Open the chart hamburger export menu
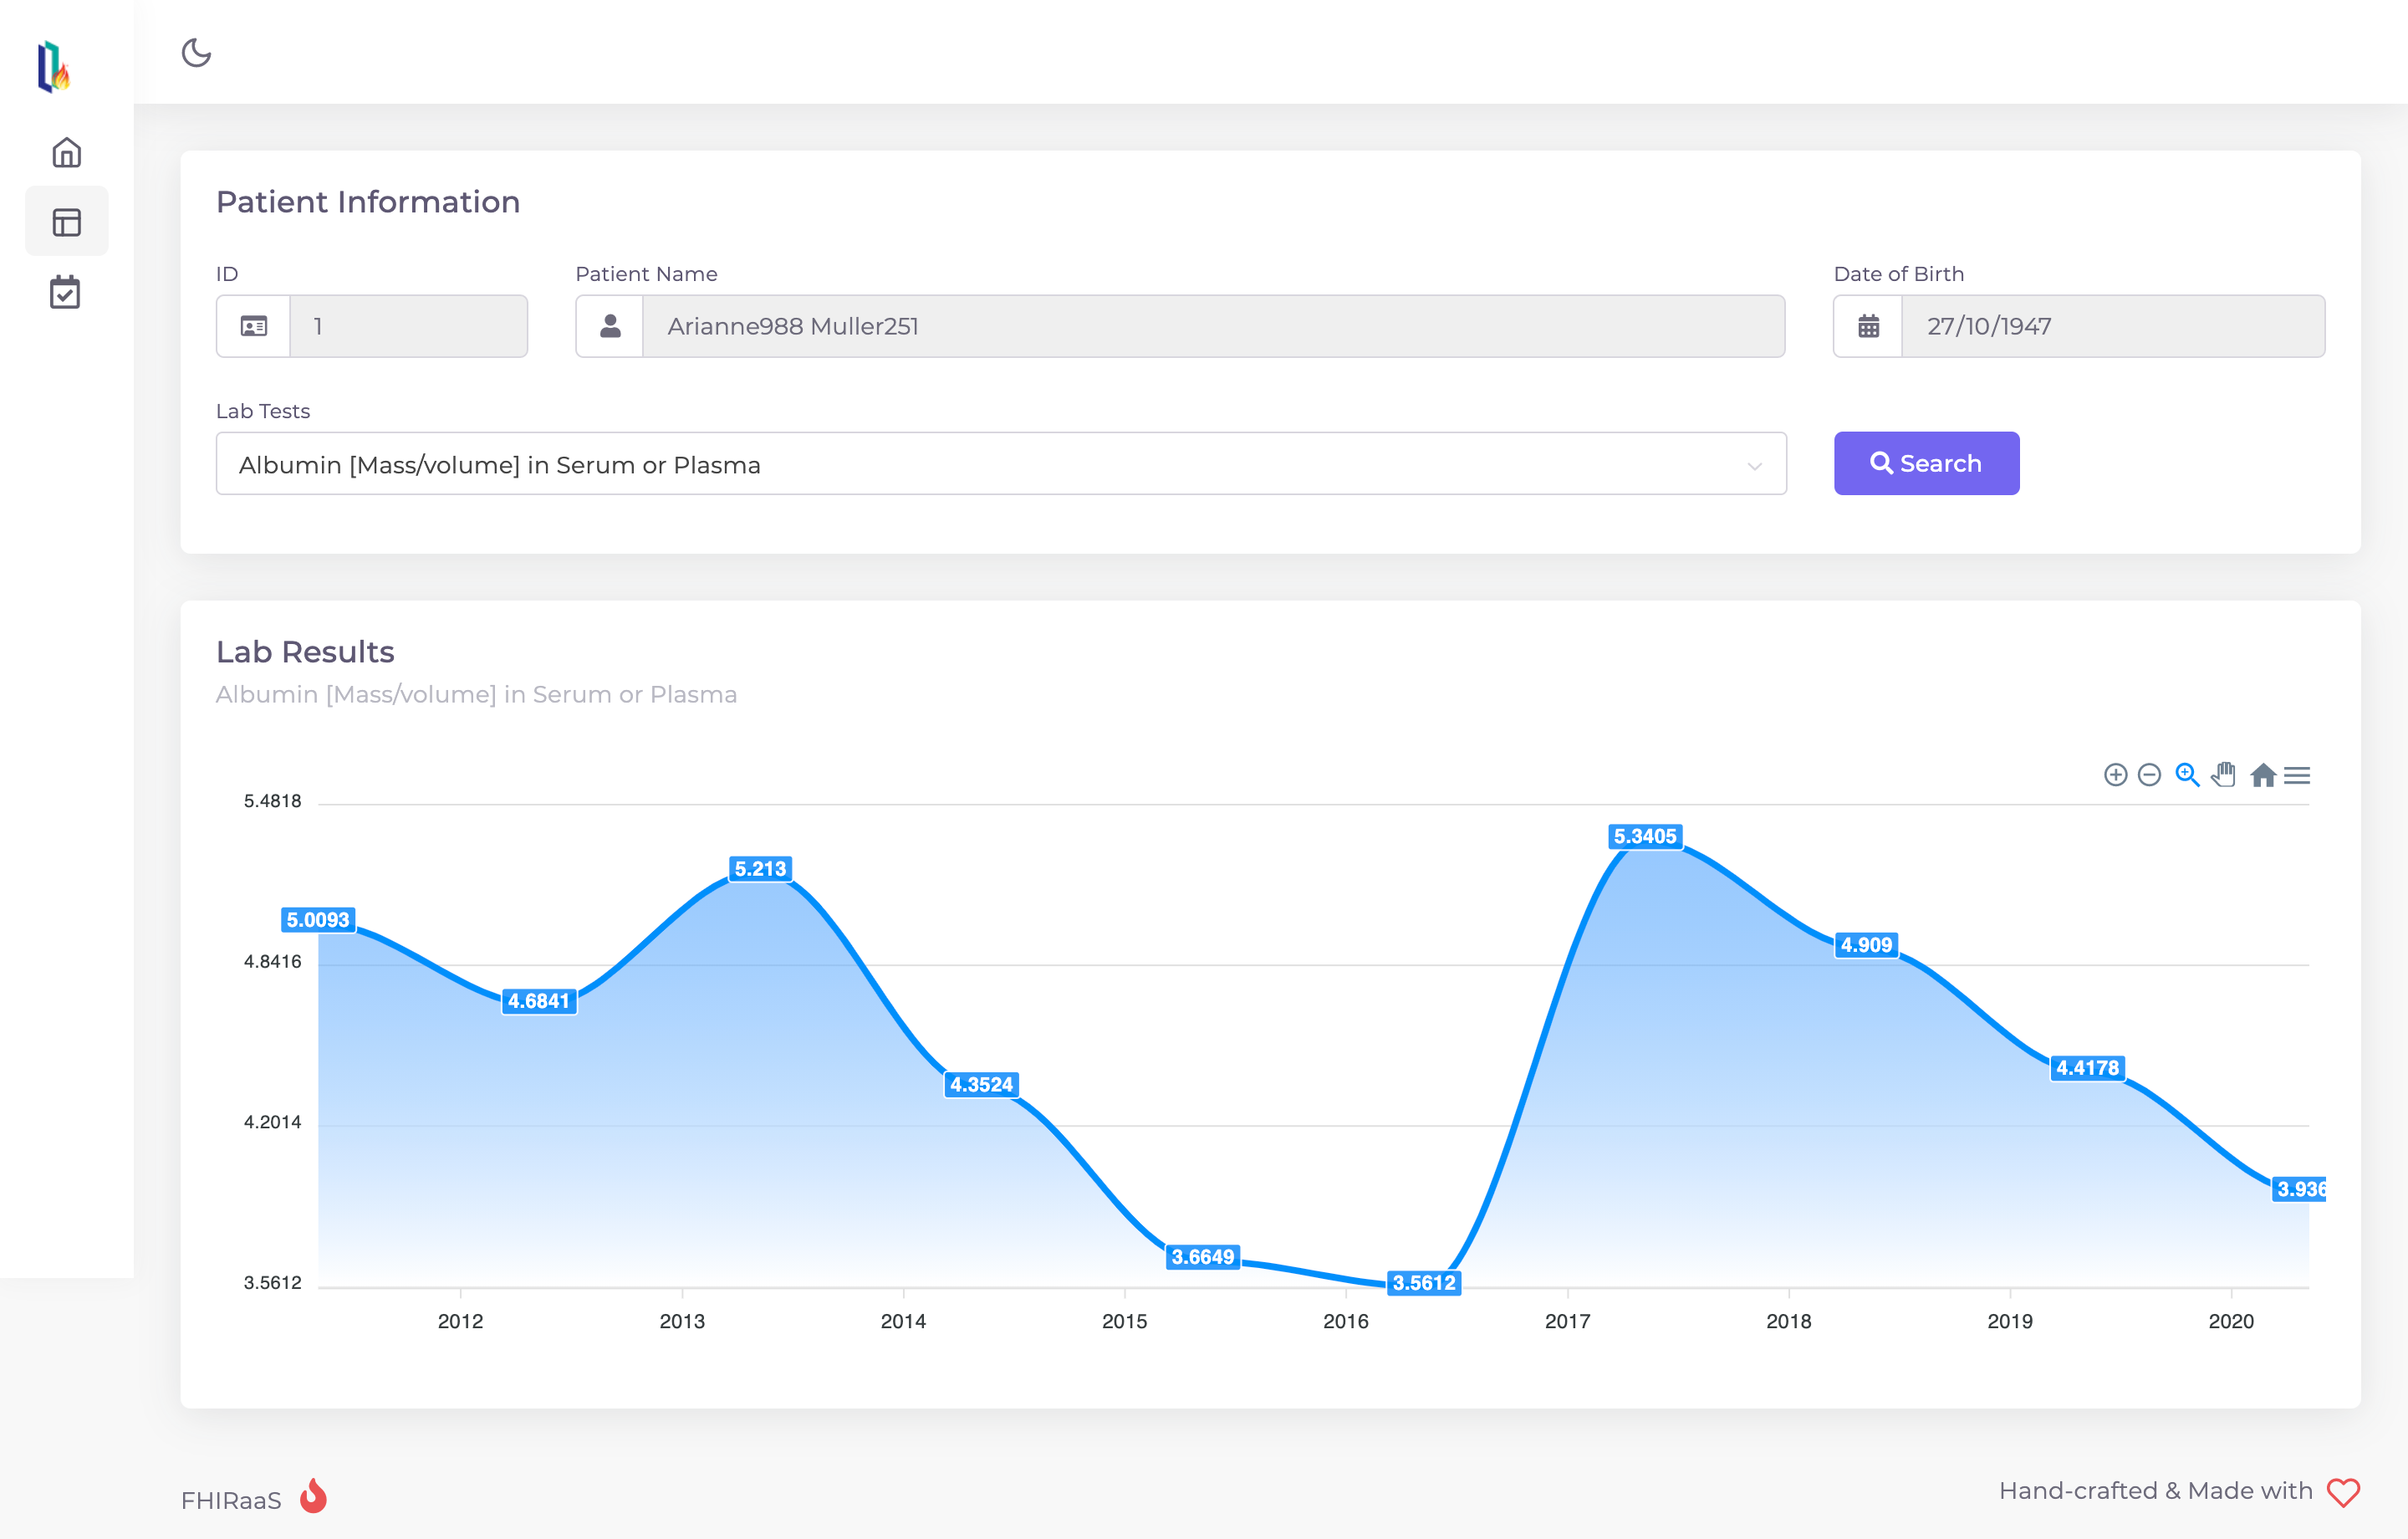Image resolution: width=2408 pixels, height=1539 pixels. point(2298,775)
